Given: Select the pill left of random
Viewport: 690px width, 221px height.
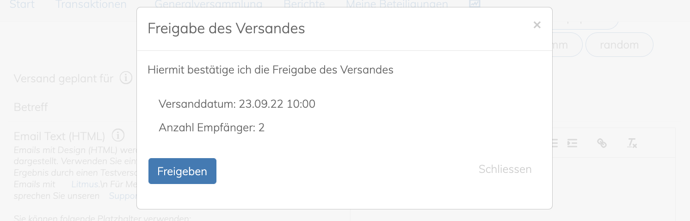Looking at the screenshot, I should pyautogui.click(x=567, y=45).
